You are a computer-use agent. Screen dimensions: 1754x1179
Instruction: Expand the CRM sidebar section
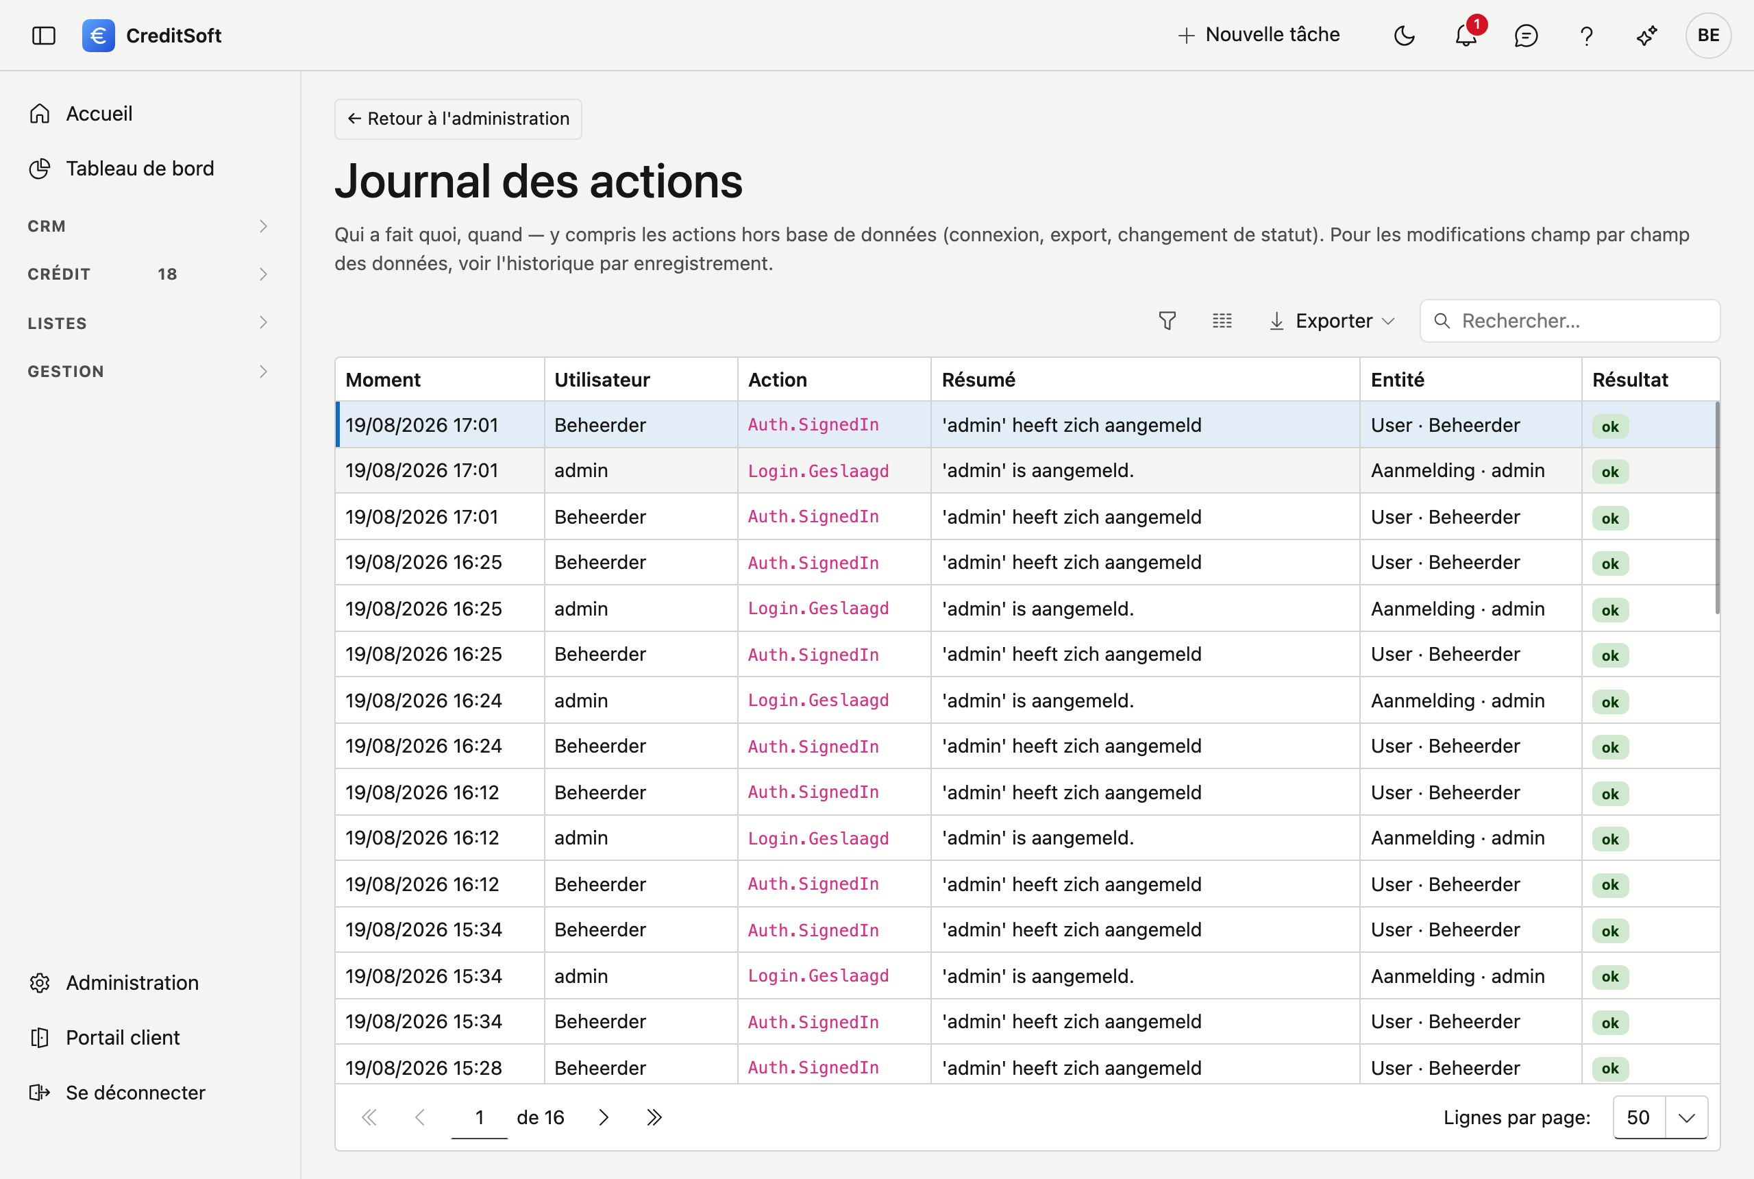tap(148, 226)
